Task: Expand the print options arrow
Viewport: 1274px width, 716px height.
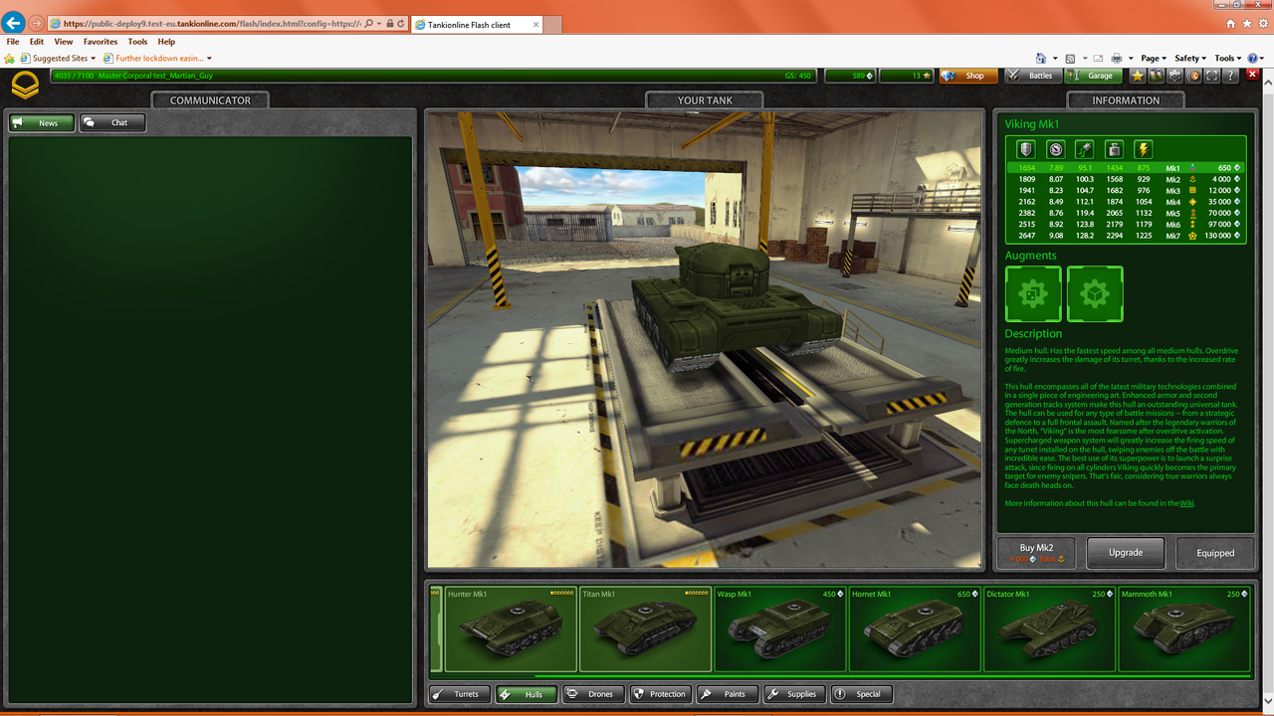Action: 1131,59
